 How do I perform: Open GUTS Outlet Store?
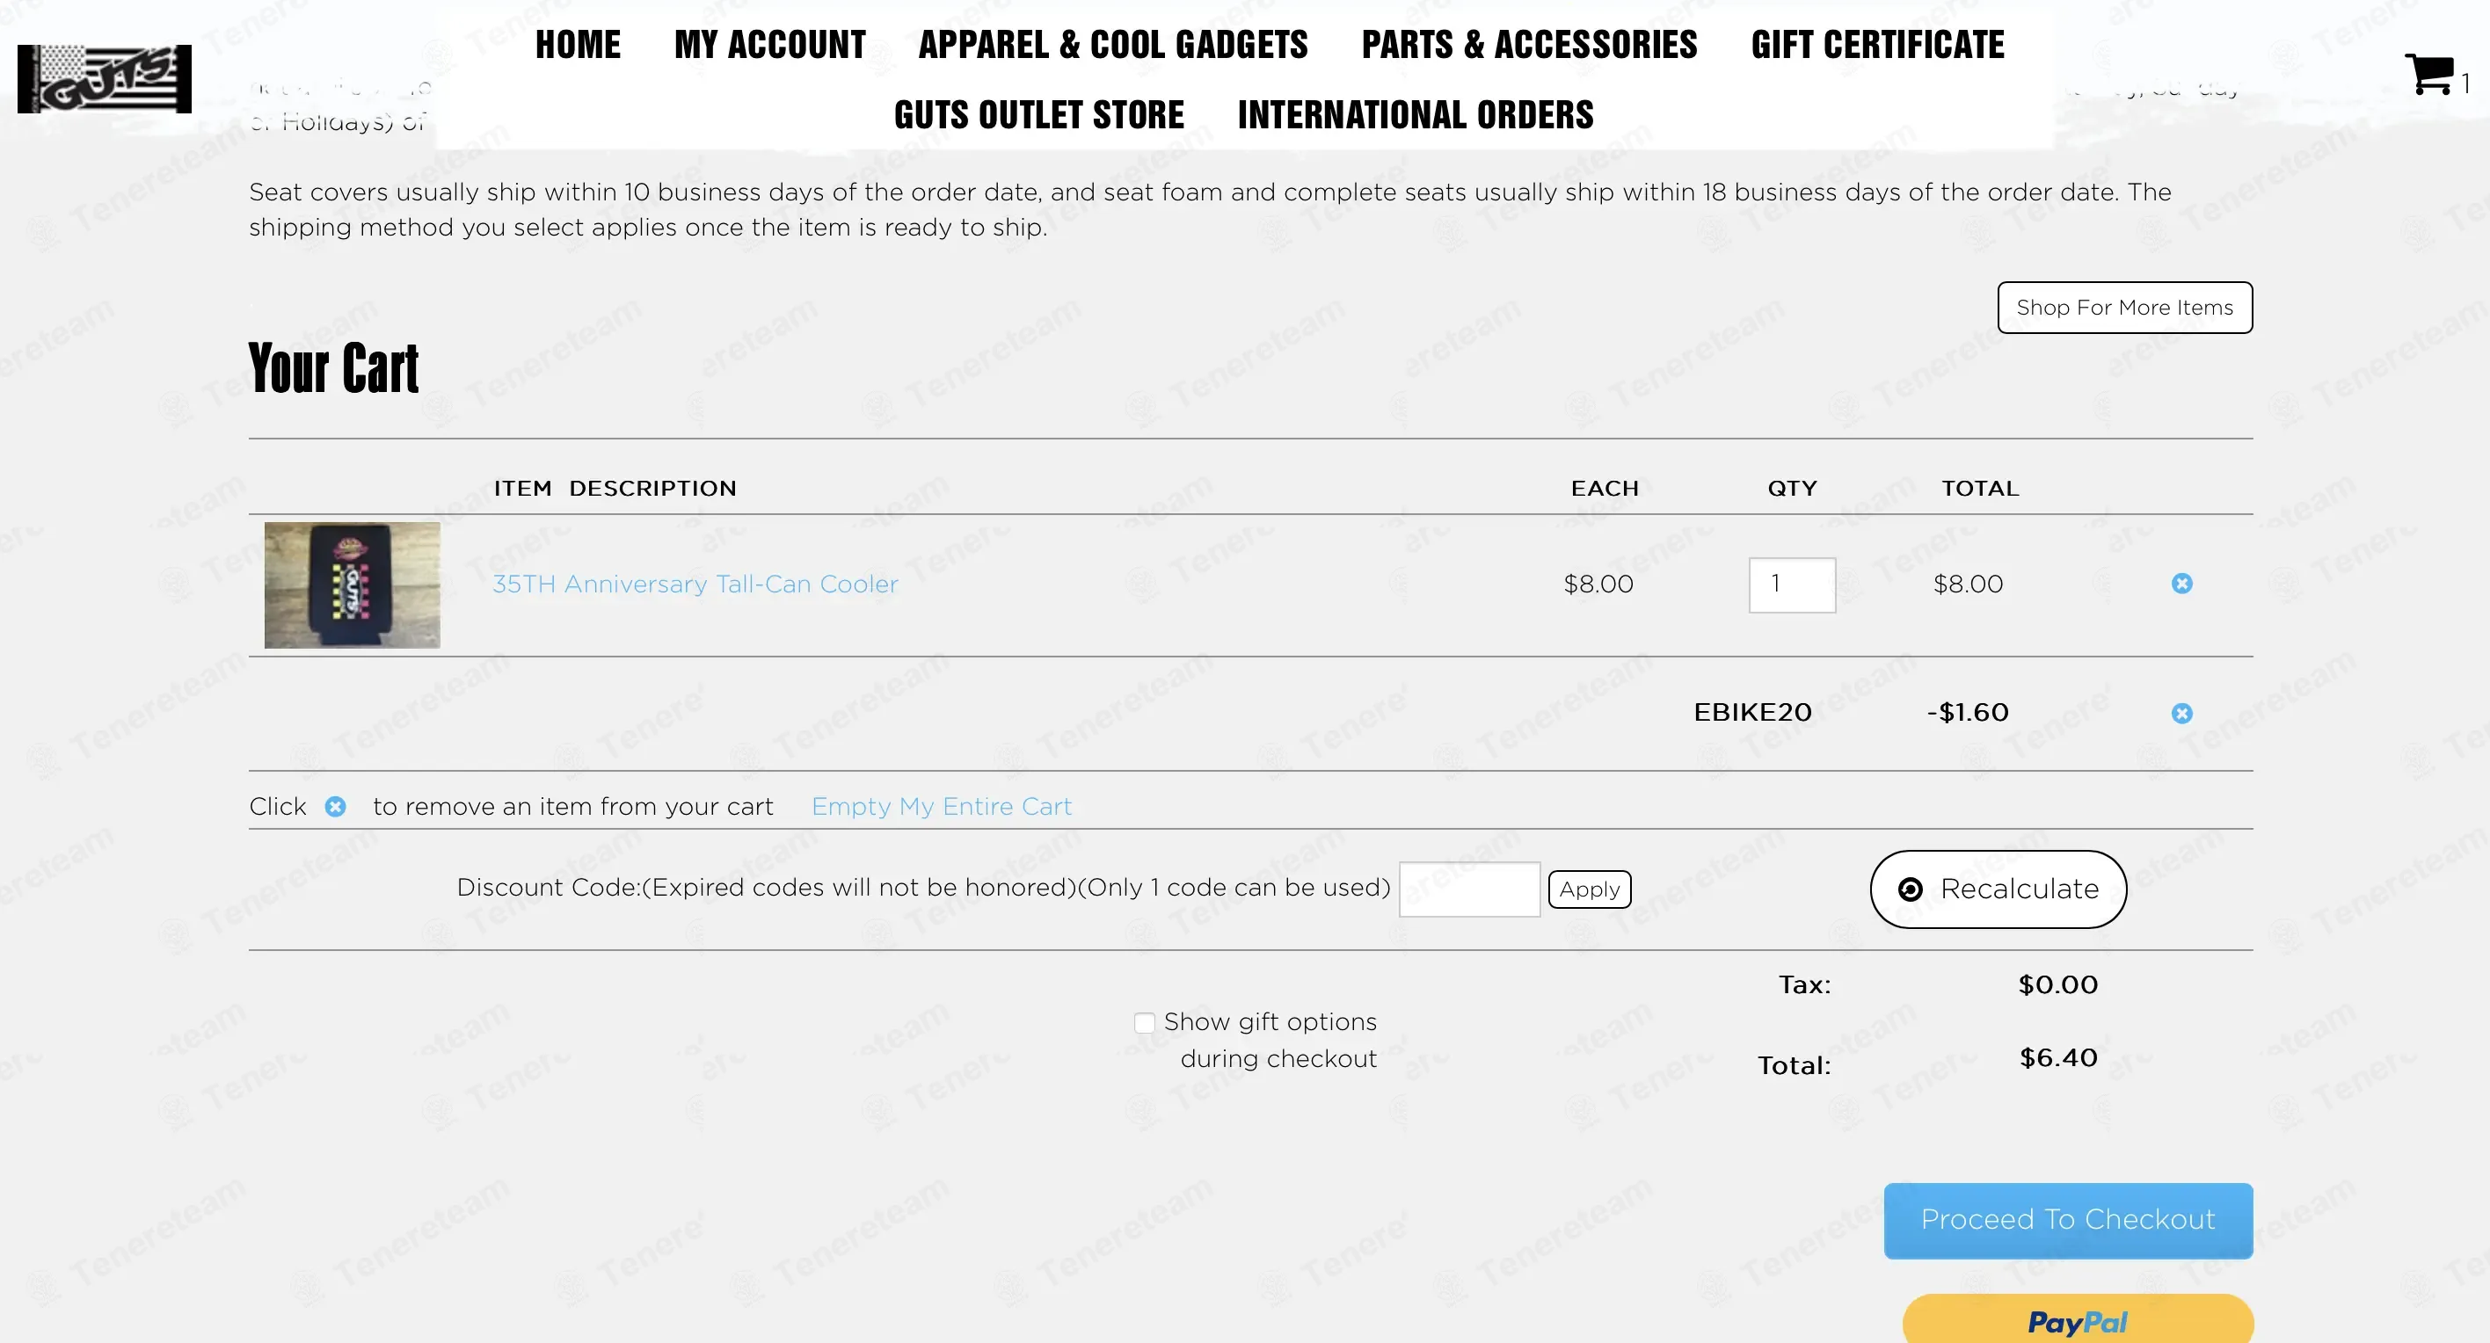[1038, 115]
